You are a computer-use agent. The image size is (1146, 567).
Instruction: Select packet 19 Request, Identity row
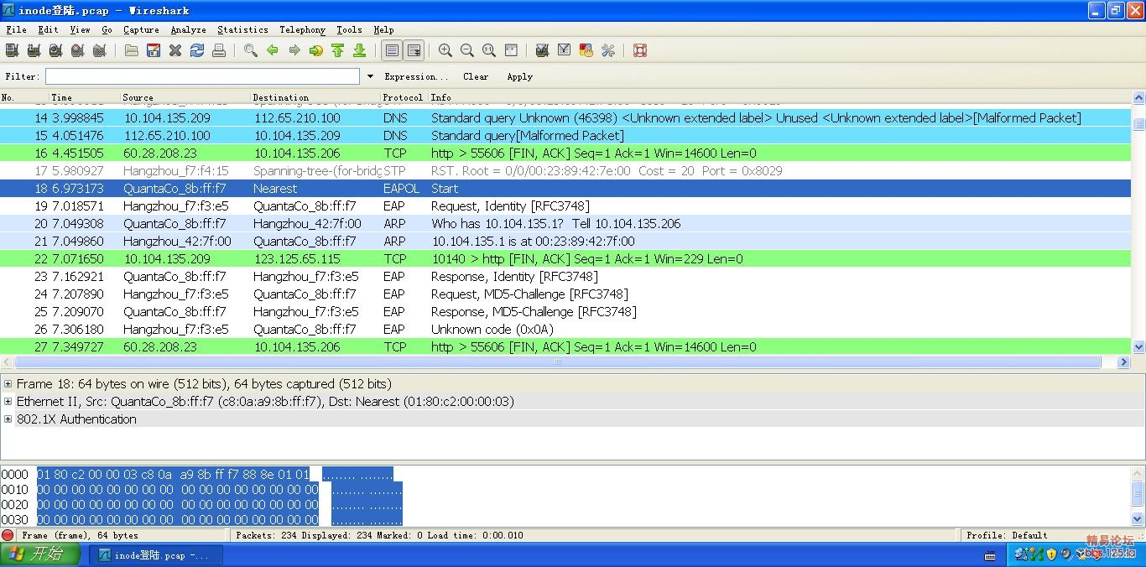point(566,206)
